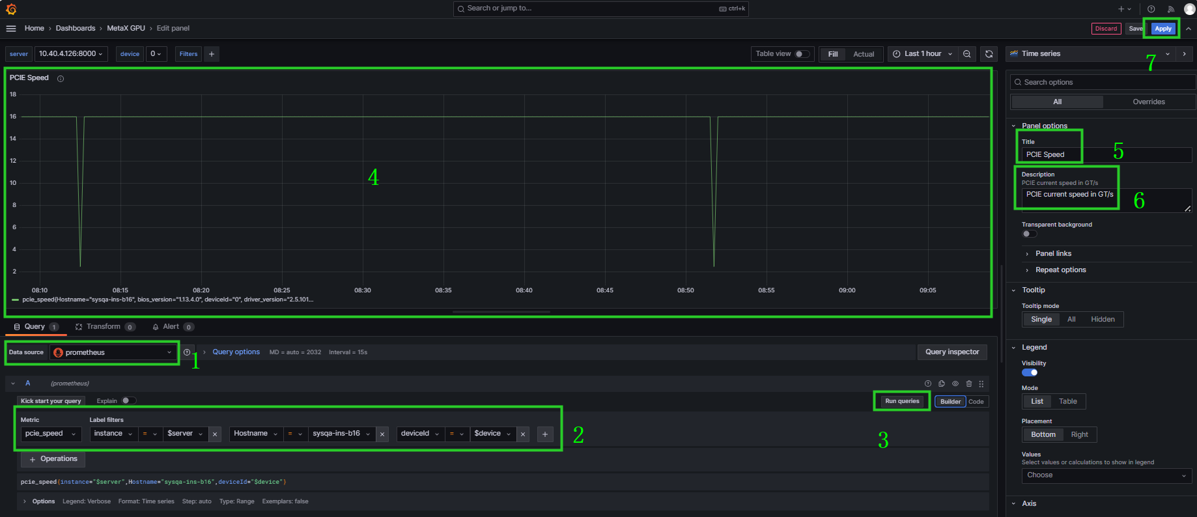The image size is (1197, 517).
Task: Turn off legend Visibility switch
Action: coord(1030,372)
